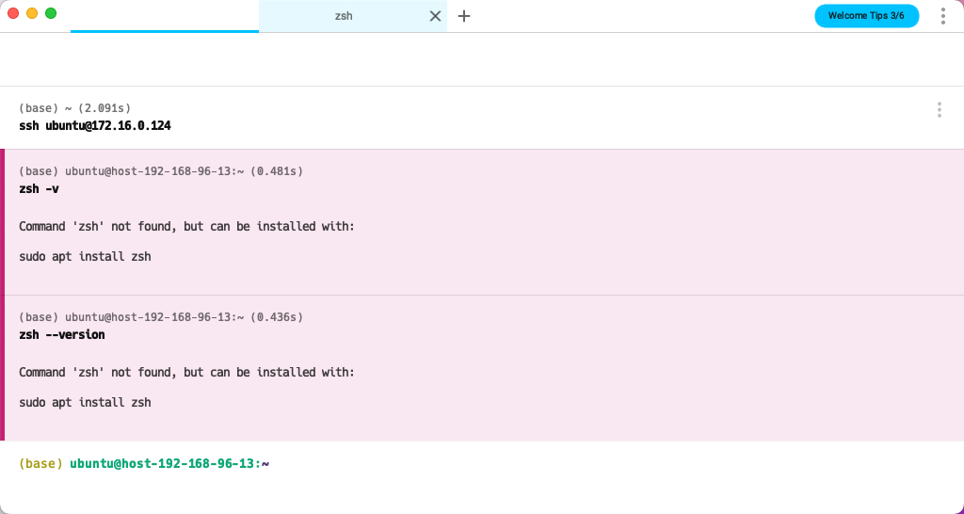Open Welcome Tips 3/6
Image resolution: width=964 pixels, height=514 pixels.
coord(866,16)
